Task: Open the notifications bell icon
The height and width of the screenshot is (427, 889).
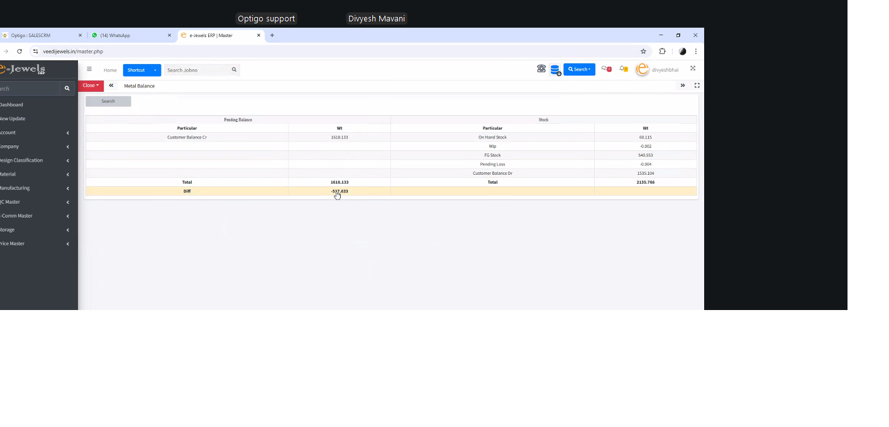Action: tap(623, 69)
